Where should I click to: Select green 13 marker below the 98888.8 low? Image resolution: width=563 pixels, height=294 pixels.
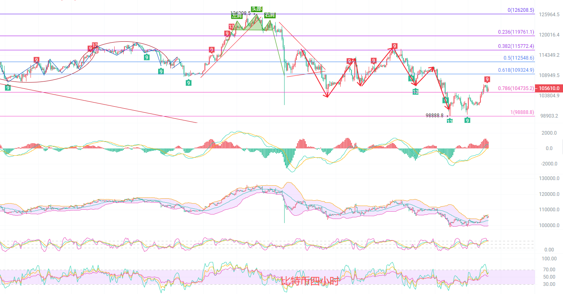coord(450,121)
